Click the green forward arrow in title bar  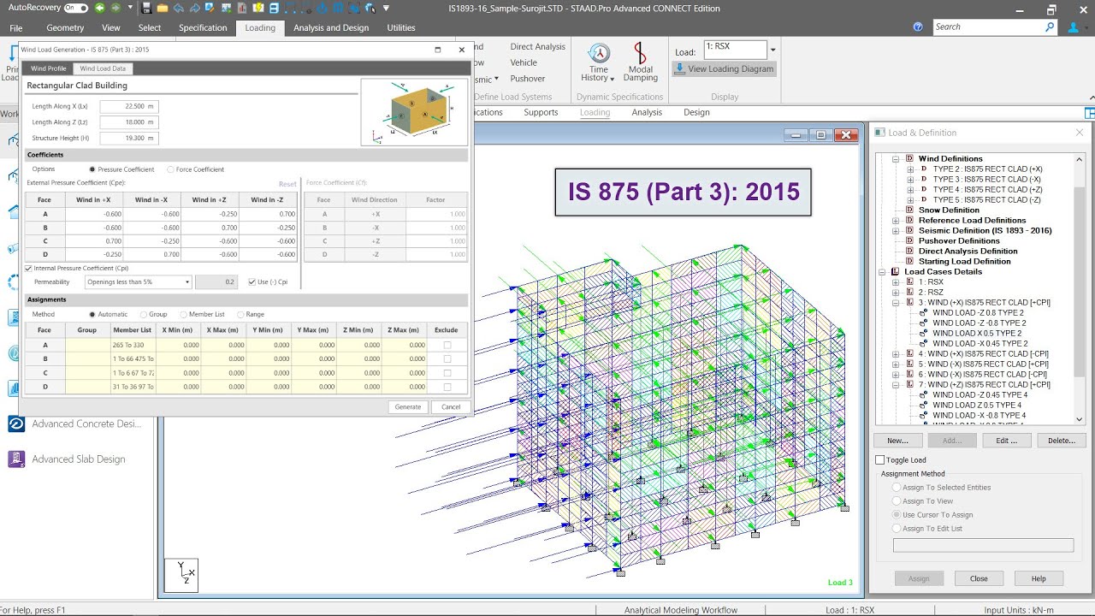point(115,9)
